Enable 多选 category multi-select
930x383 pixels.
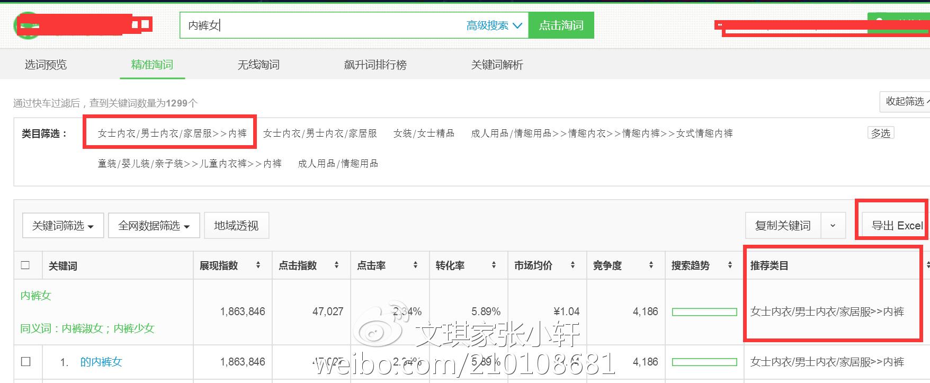(x=881, y=133)
